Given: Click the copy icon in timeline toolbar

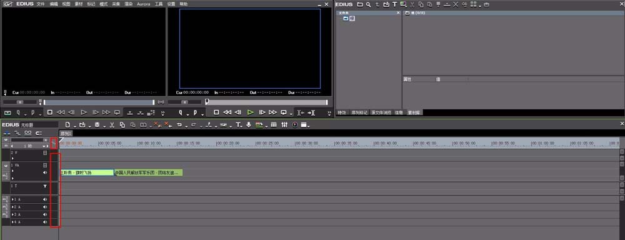Looking at the screenshot, I should (122, 125).
